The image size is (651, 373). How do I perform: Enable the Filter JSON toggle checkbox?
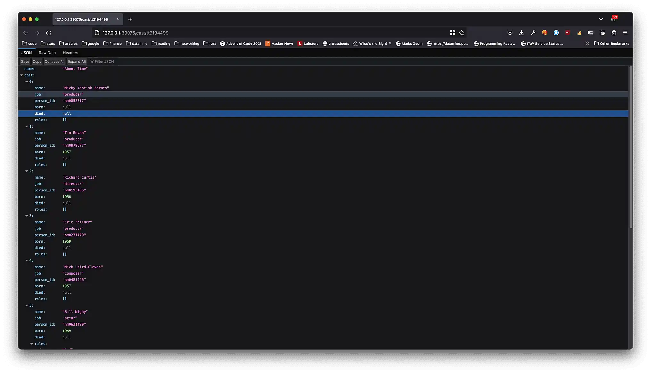tap(92, 61)
